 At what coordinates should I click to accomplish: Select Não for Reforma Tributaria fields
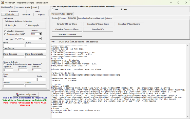click(122, 10)
